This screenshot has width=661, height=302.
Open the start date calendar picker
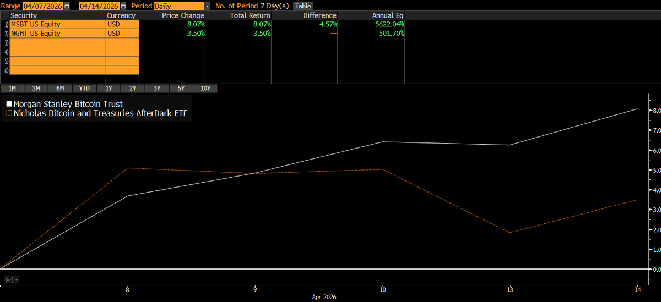pyautogui.click(x=67, y=6)
